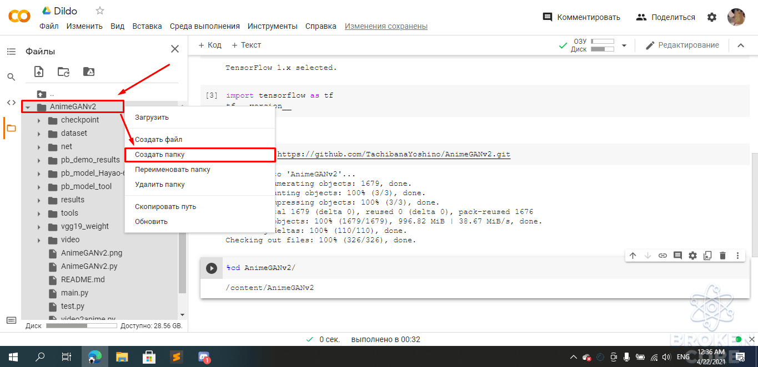Collapse the AnimeGANv2 folder
Image resolution: width=758 pixels, height=367 pixels.
click(27, 107)
